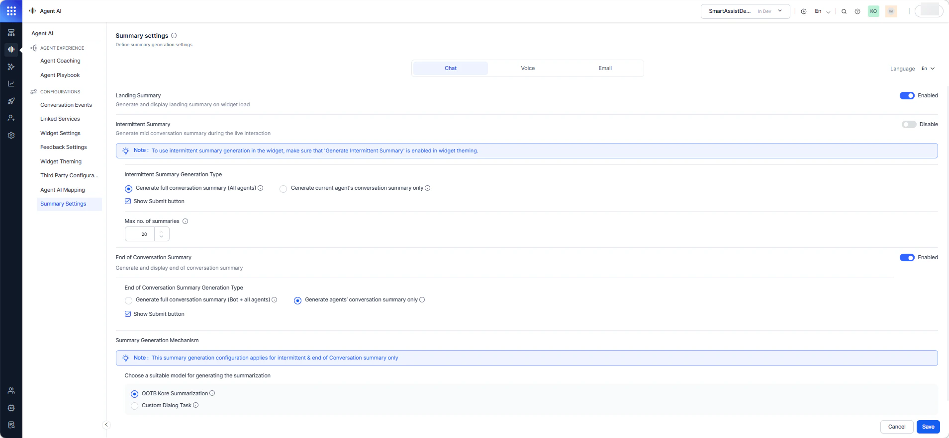The width and height of the screenshot is (949, 438).
Task: Select Generate full conversation summary (Bot + all agents)
Action: click(x=128, y=300)
